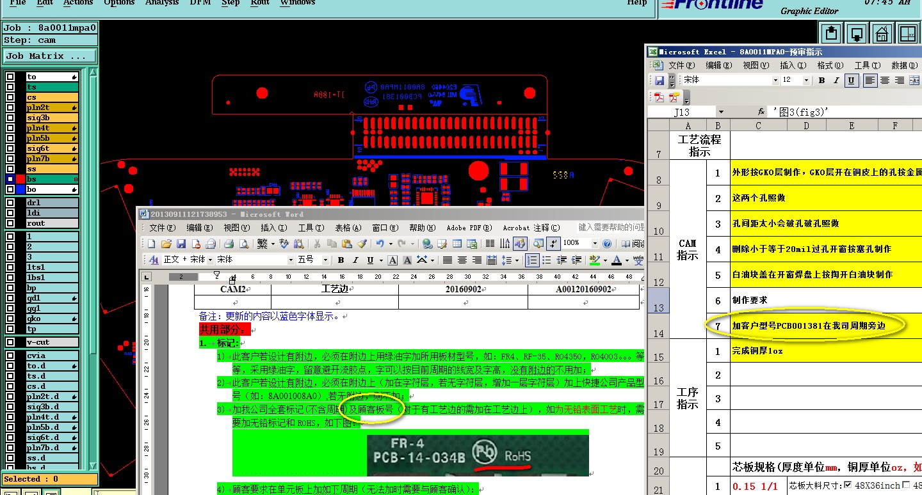Select layer pln2t in the layer list
Screen dimensions: 922x495
pos(52,107)
